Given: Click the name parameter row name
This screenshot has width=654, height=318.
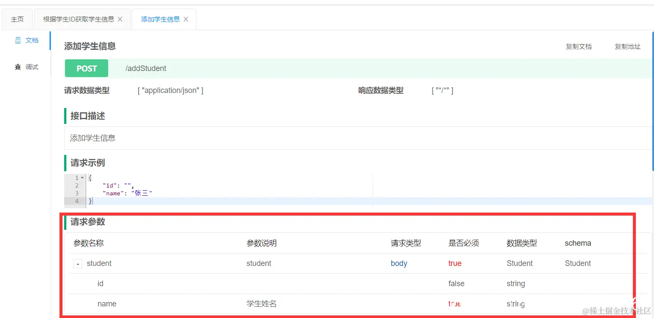Looking at the screenshot, I should click(107, 304).
